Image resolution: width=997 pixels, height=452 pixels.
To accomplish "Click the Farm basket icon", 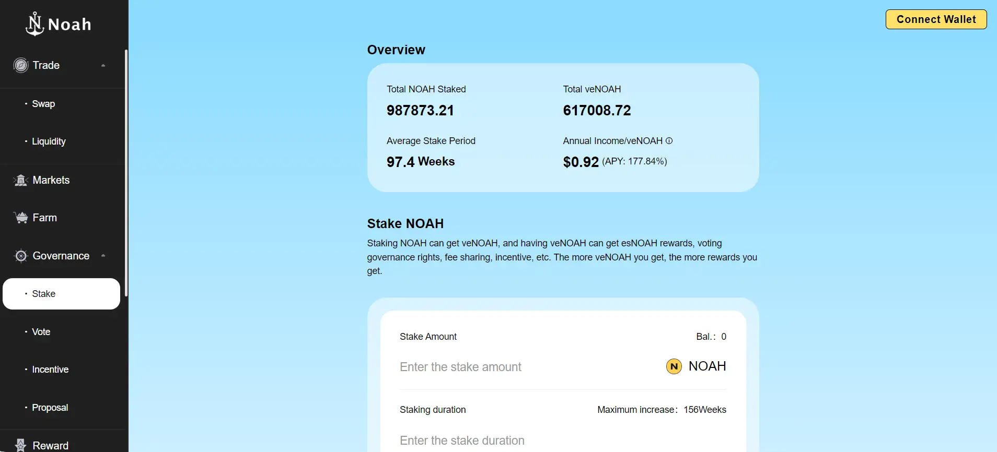I will click(x=21, y=218).
